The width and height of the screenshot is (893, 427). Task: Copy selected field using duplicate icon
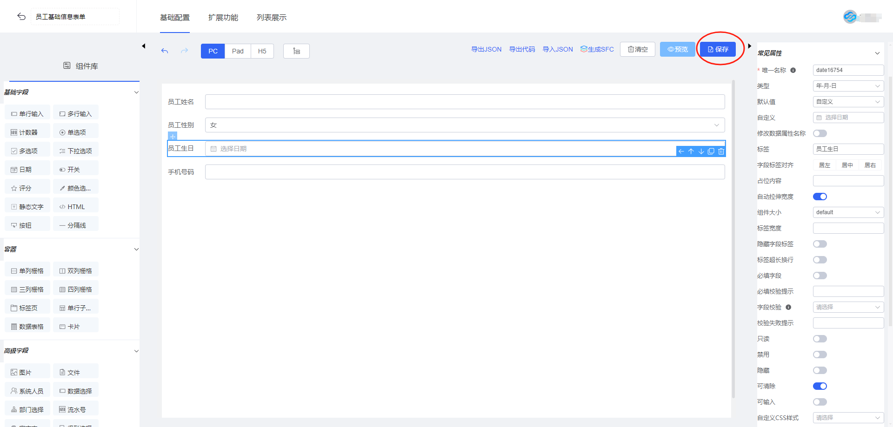click(x=711, y=151)
